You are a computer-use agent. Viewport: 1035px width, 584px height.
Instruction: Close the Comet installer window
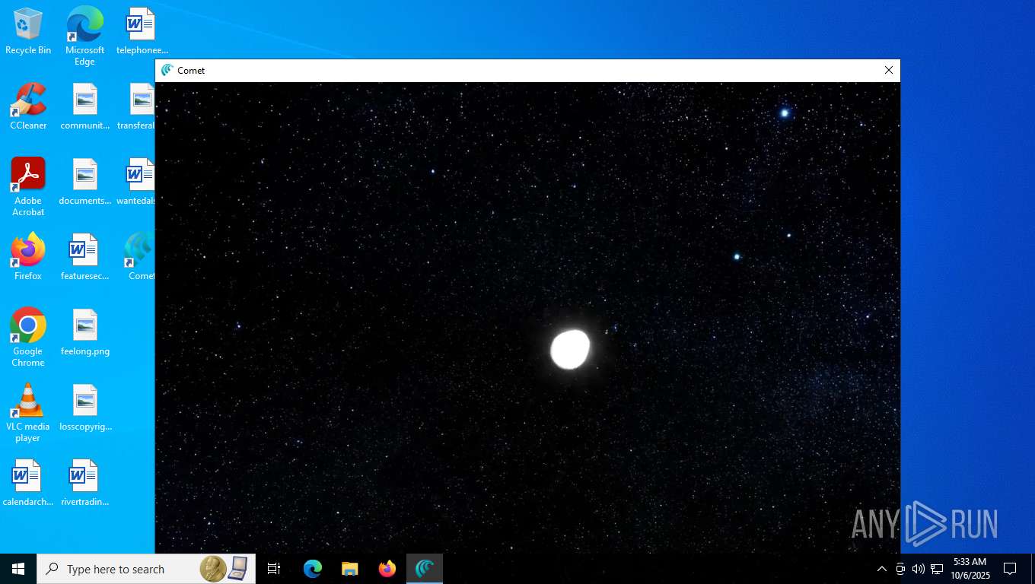[888, 70]
